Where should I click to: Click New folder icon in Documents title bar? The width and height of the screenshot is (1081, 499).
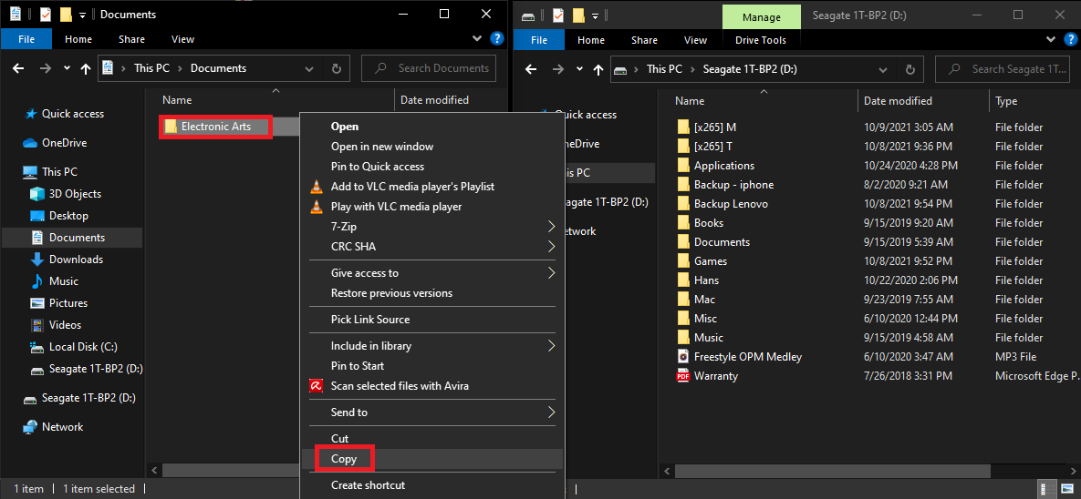pos(66,14)
